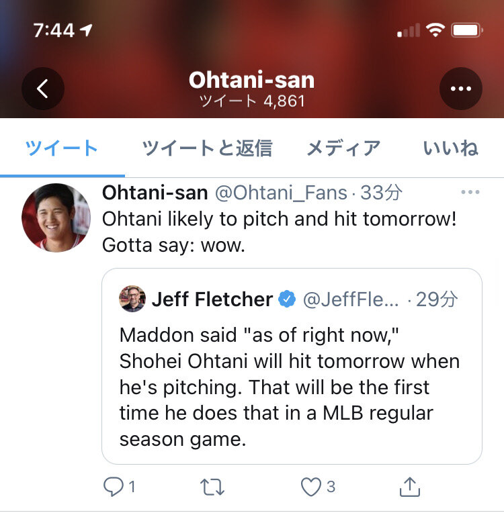
Task: Open profile more options menu
Action: coord(460,89)
